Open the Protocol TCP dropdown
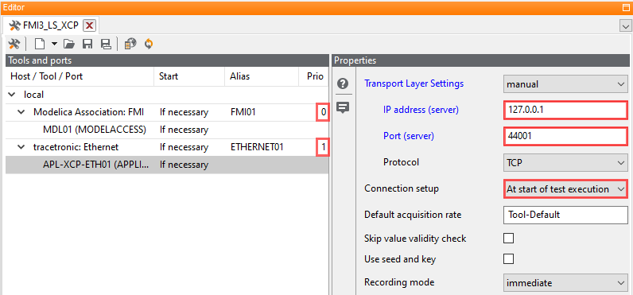This screenshot has width=633, height=295. click(565, 163)
